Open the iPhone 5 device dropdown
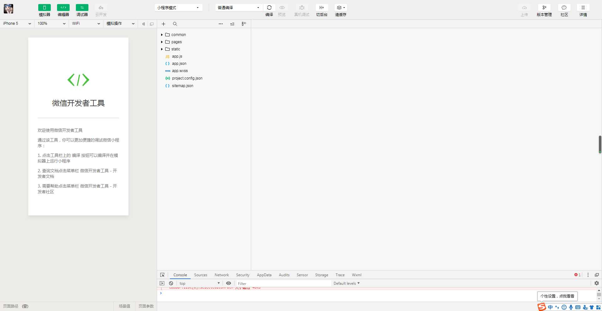Image resolution: width=602 pixels, height=311 pixels. coord(17,23)
